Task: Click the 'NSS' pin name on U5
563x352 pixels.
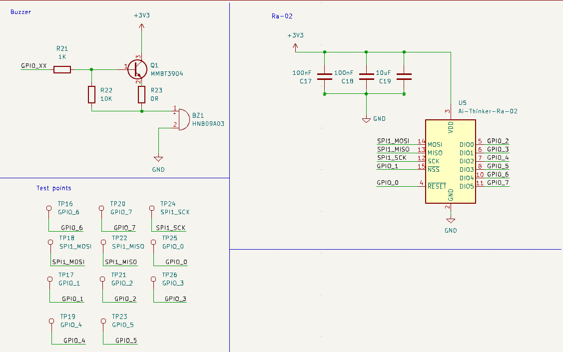Action: click(434, 169)
